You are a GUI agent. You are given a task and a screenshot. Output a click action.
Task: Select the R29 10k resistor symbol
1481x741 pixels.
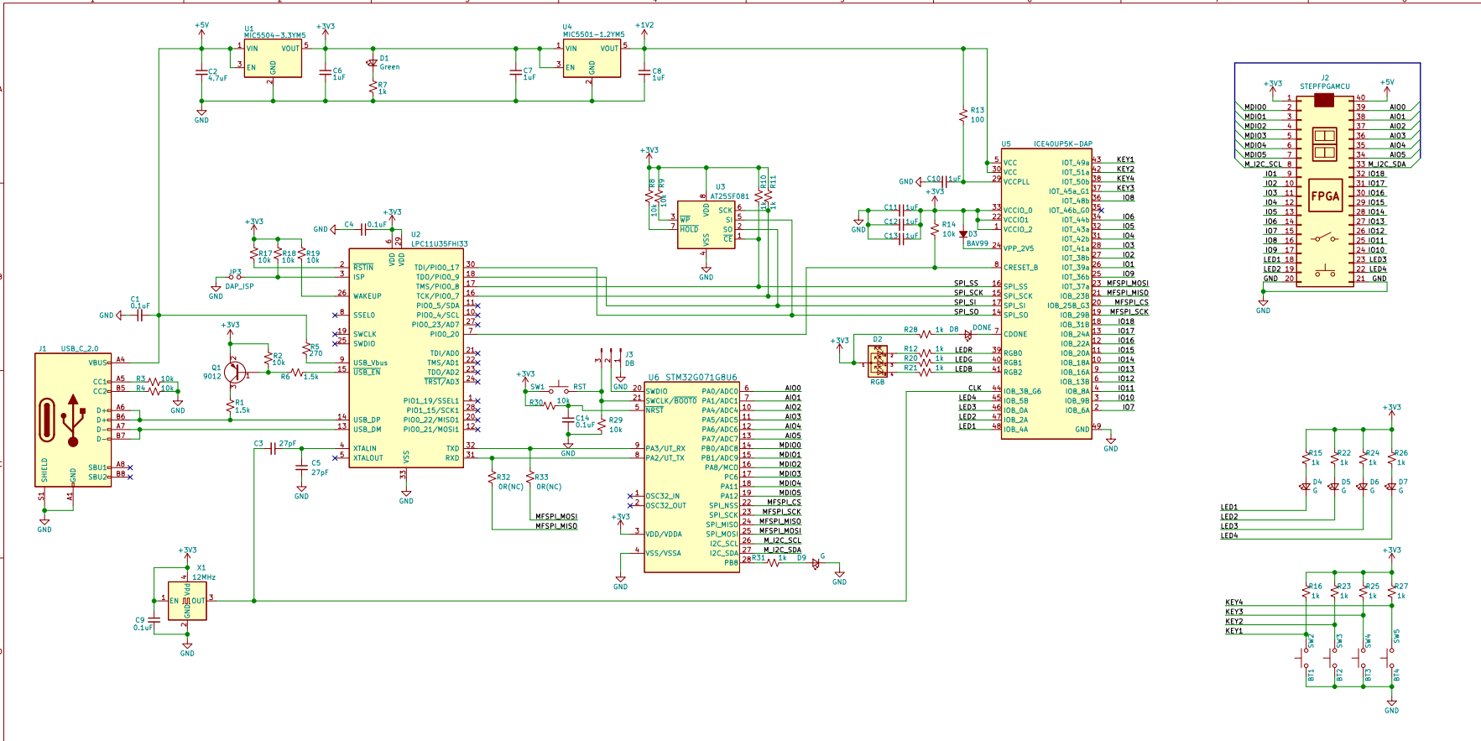tap(602, 425)
